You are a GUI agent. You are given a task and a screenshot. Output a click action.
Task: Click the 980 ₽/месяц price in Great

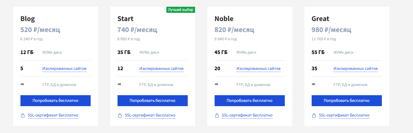click(331, 30)
